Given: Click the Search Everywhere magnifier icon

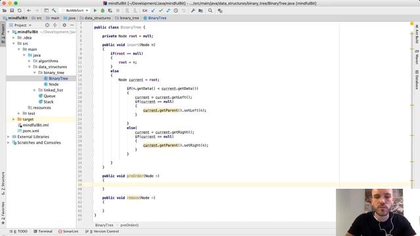Looking at the screenshot, I should 210,10.
